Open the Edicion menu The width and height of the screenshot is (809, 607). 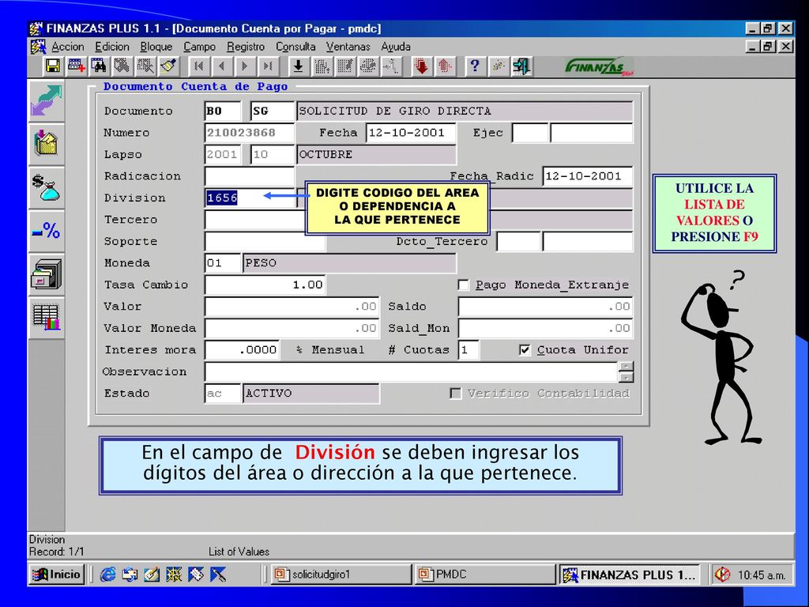point(112,47)
